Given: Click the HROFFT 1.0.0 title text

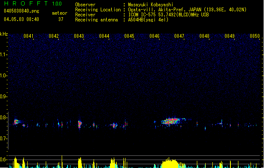Looking at the screenshot, I should 33,3.
